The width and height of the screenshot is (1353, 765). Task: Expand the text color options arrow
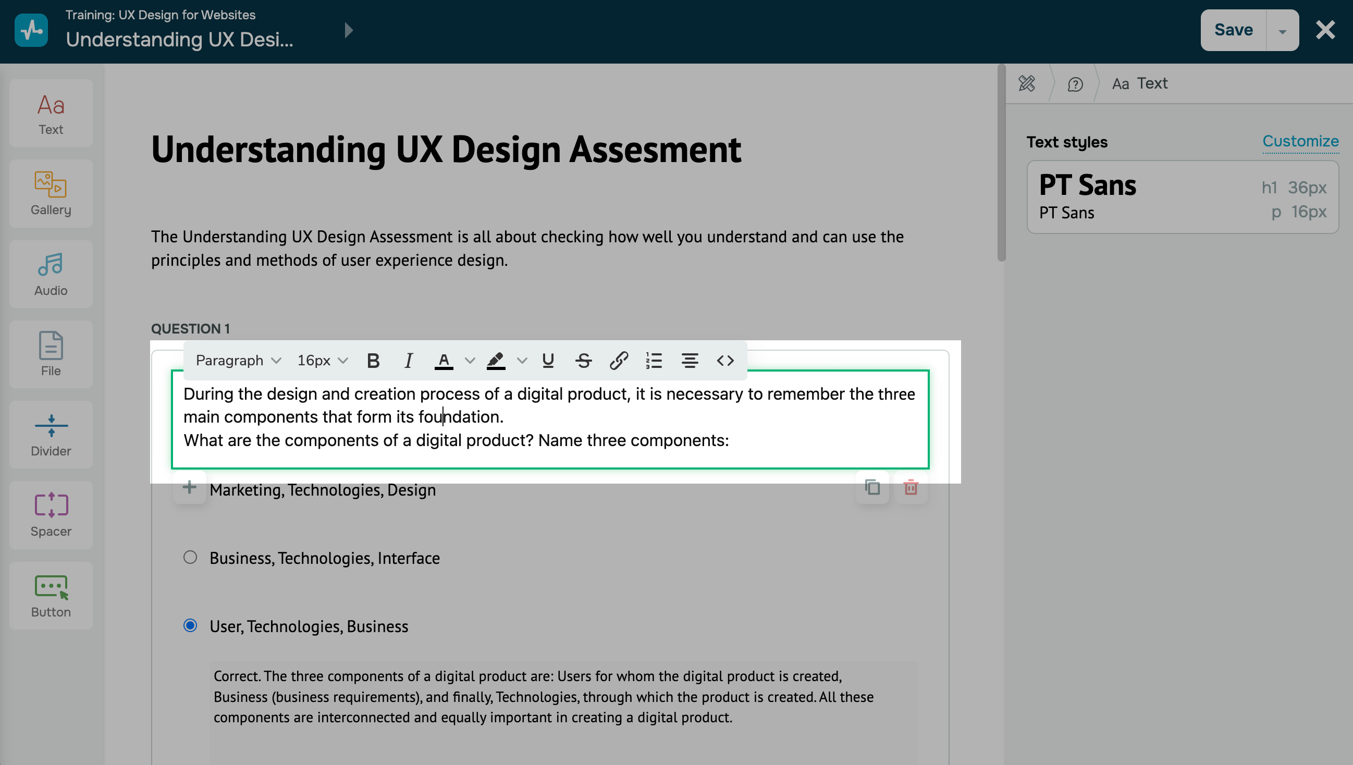tap(470, 361)
